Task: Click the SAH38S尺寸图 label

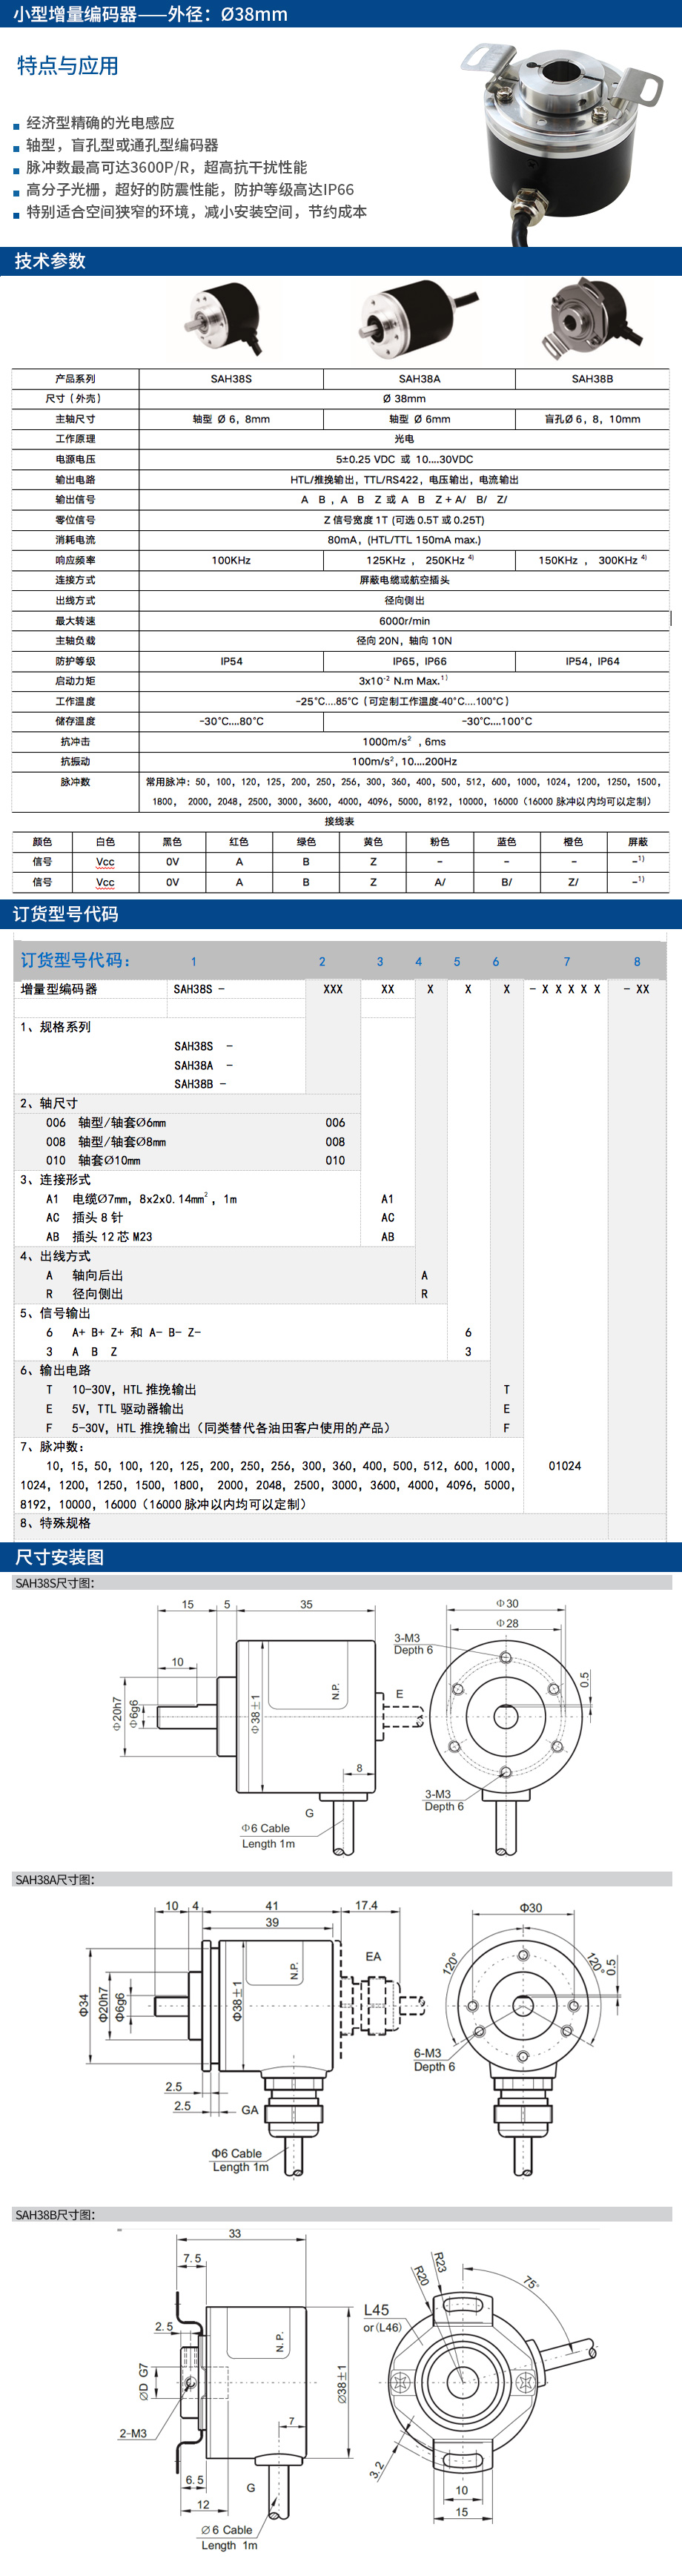Action: point(55,1583)
